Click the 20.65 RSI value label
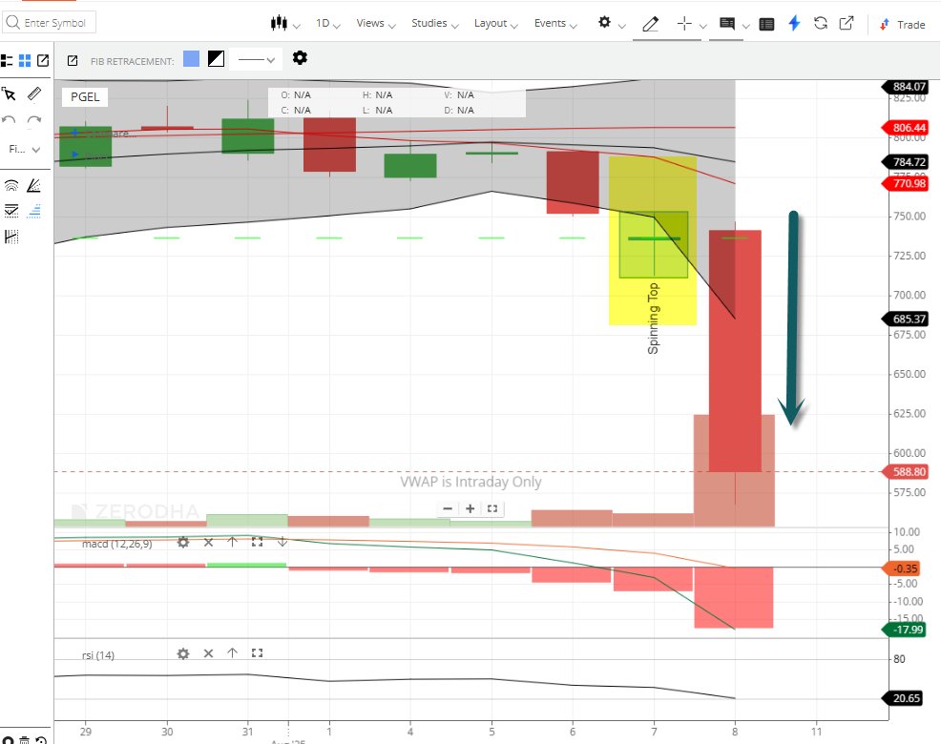This screenshot has width=941, height=744. click(x=905, y=698)
